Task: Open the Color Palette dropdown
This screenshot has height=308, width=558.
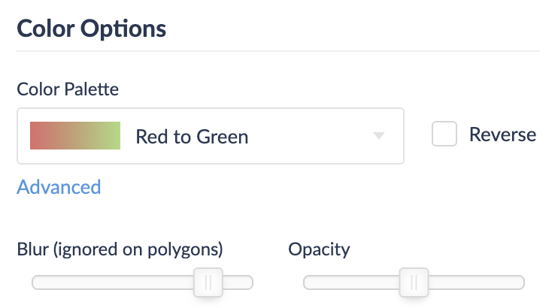Action: click(x=211, y=136)
